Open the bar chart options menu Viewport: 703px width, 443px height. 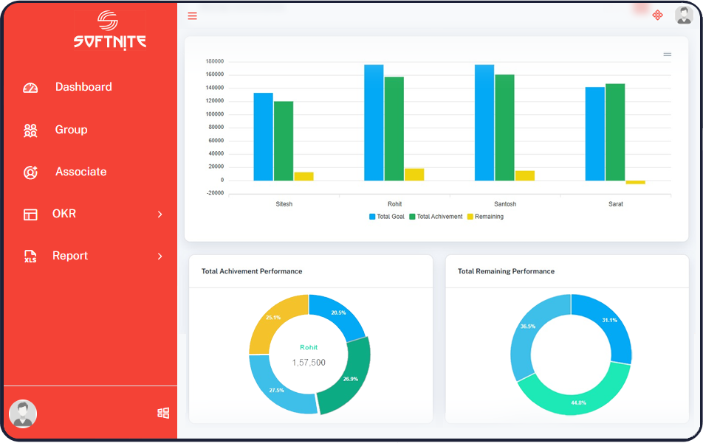pyautogui.click(x=667, y=55)
